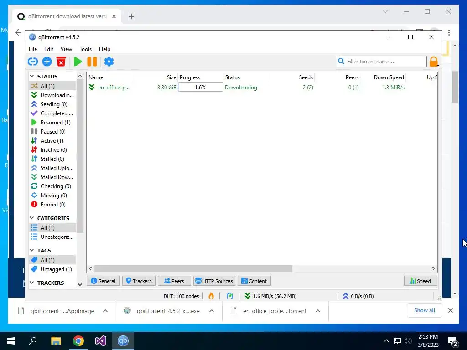
Task: Open menu for qbittorrent AppImage download
Action: click(105, 311)
